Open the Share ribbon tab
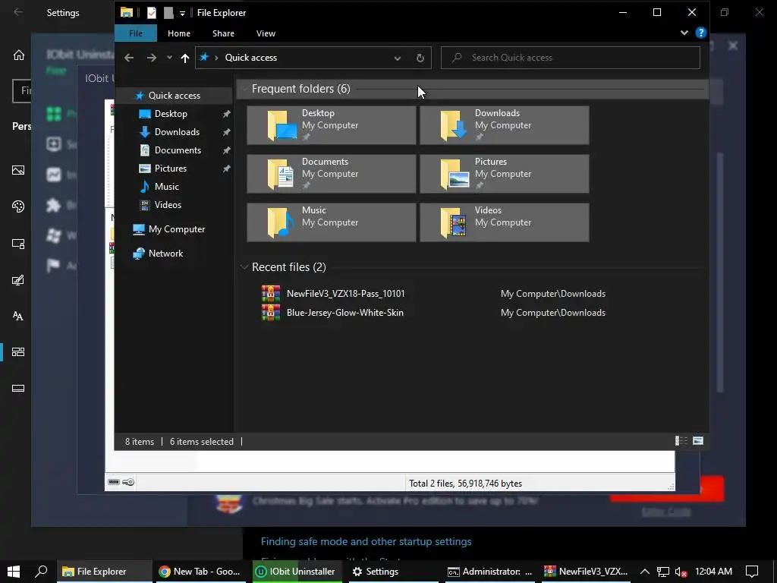This screenshot has width=777, height=583. [224, 33]
